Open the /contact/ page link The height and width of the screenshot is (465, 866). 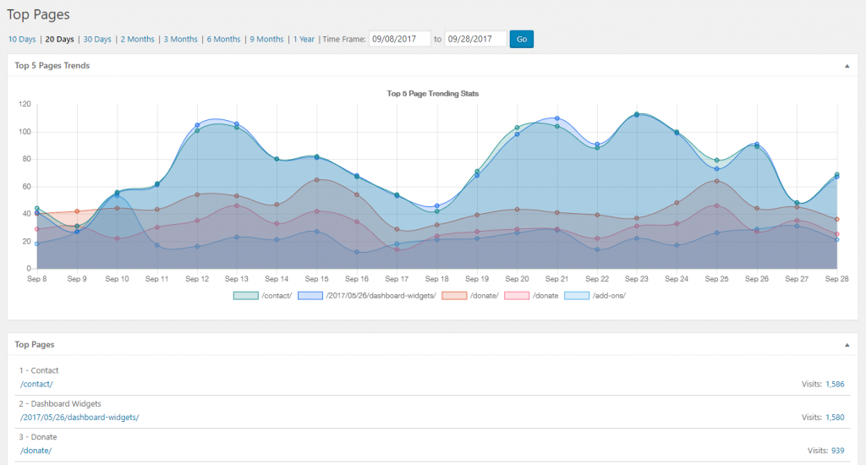click(36, 384)
